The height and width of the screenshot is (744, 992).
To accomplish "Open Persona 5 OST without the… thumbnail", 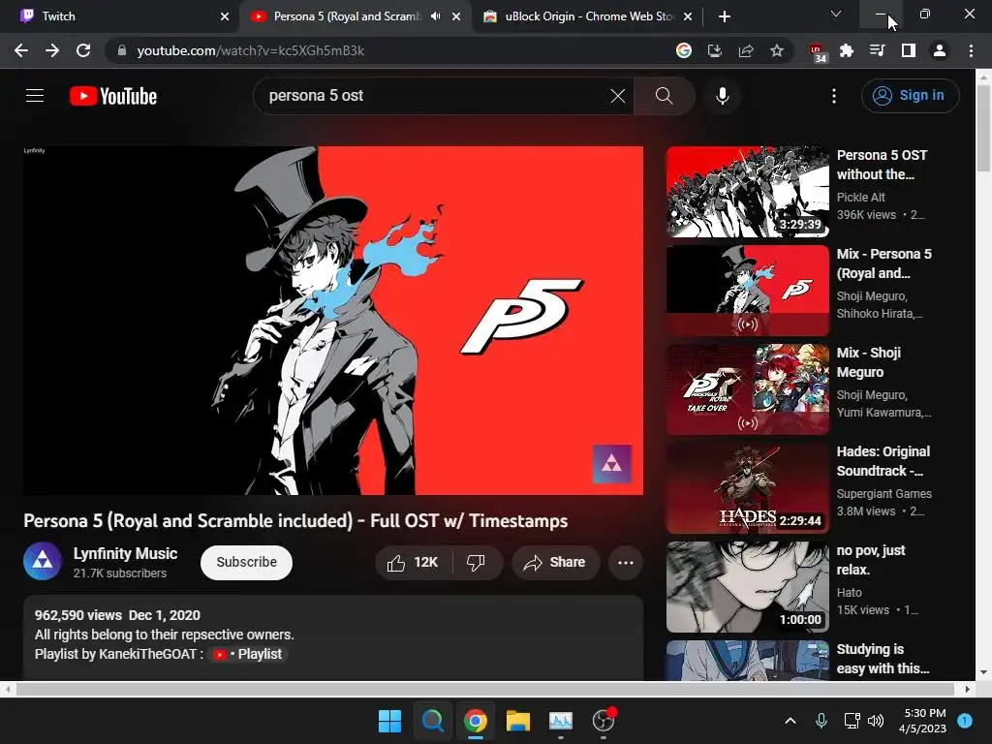I will click(747, 192).
